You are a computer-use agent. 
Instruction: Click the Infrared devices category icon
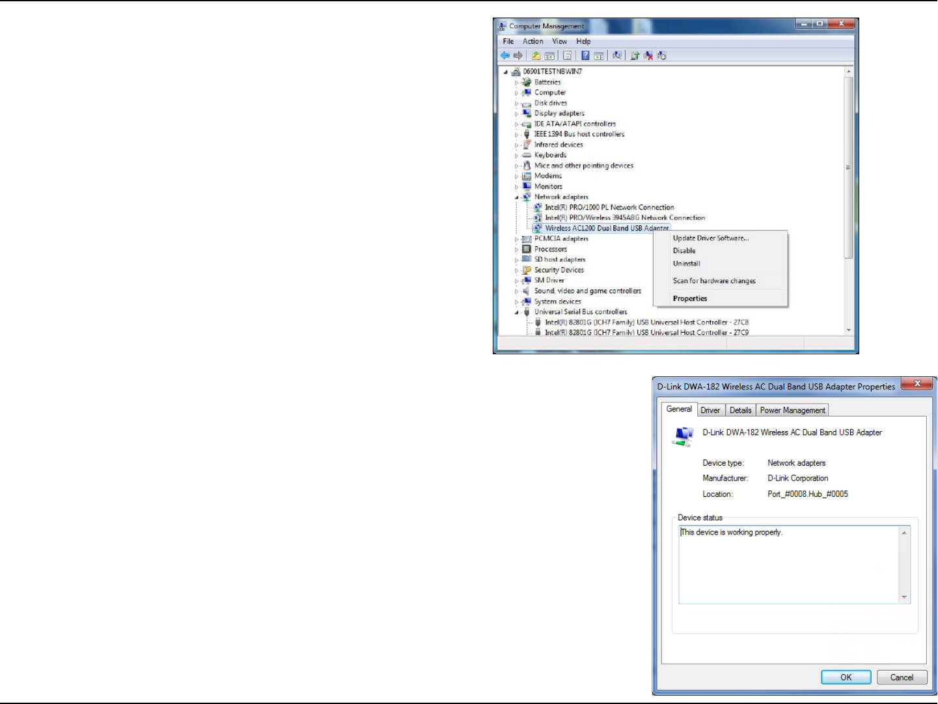tap(527, 145)
